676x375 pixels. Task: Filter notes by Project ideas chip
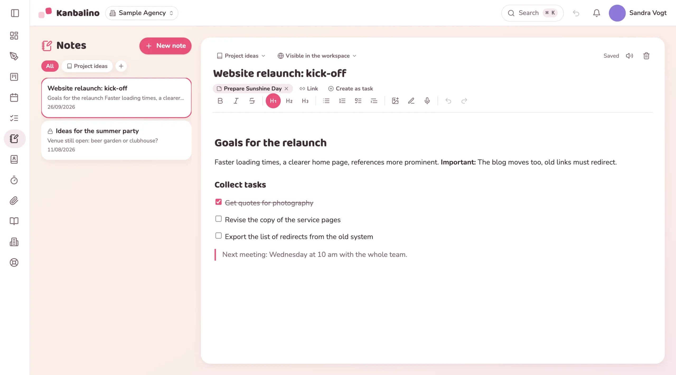pos(87,66)
